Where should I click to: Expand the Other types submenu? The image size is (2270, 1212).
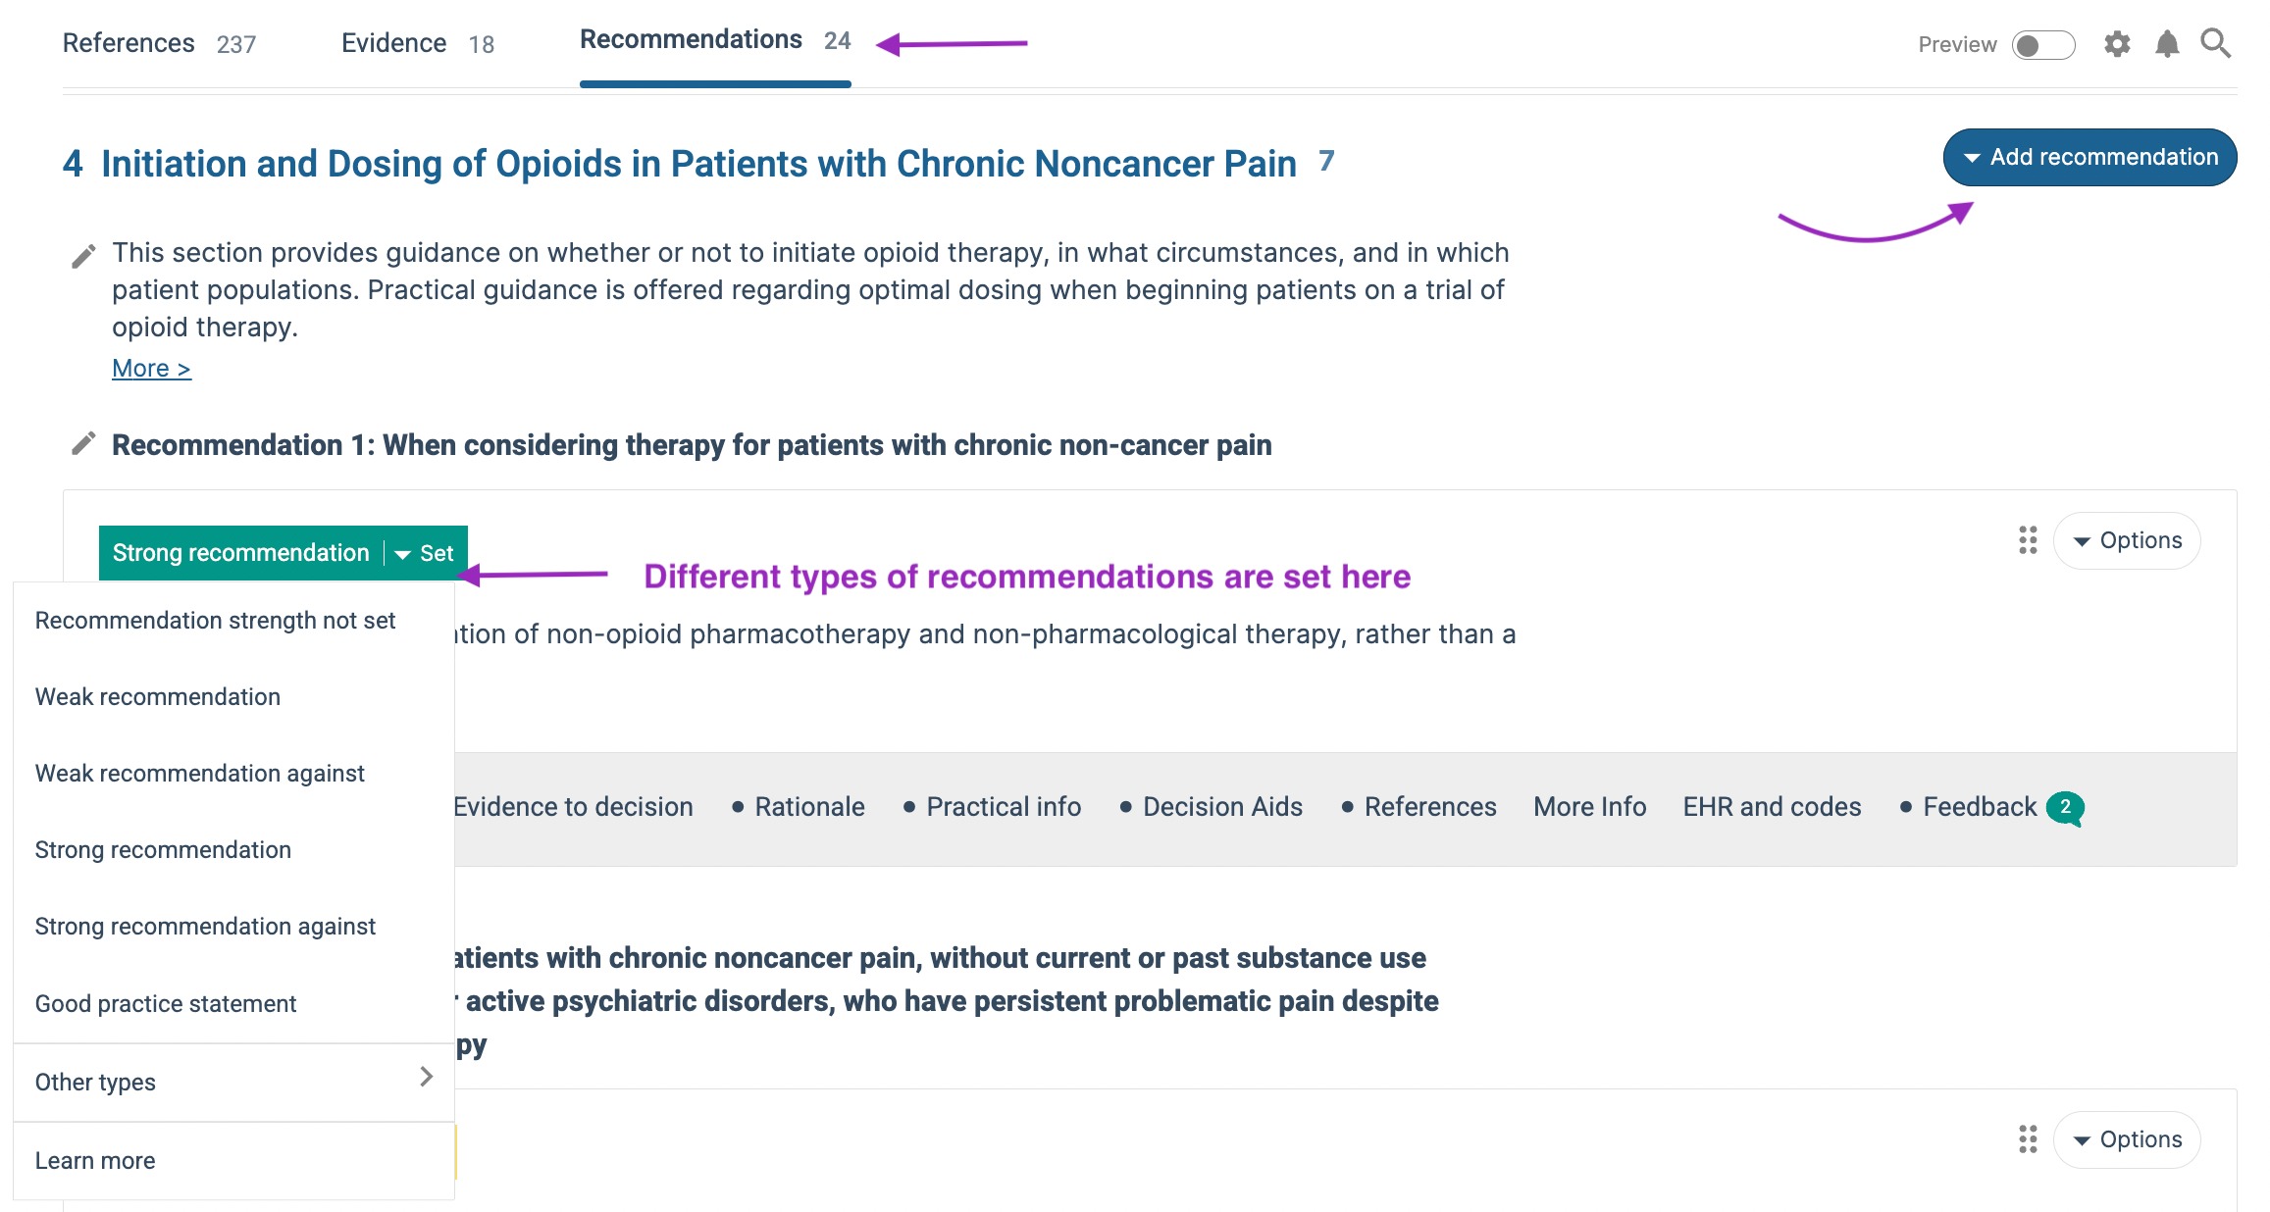(x=233, y=1082)
